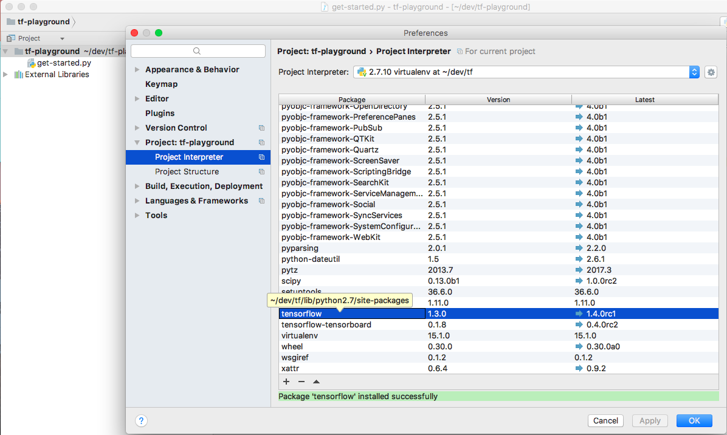
Task: Sort the table by the Package column header
Action: [x=352, y=100]
